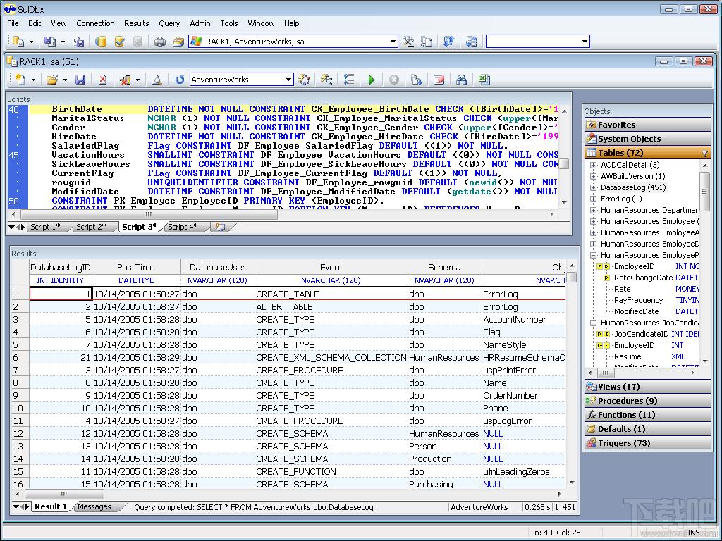Click the results grid vertical scrollbar thumb

pyautogui.click(x=572, y=277)
